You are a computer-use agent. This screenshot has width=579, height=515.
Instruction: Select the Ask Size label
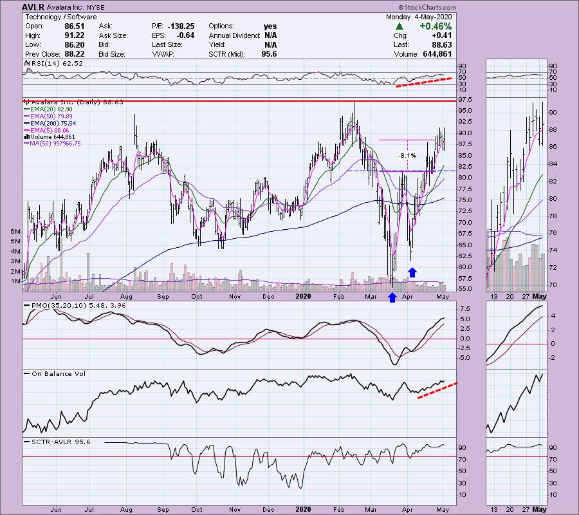click(x=113, y=35)
